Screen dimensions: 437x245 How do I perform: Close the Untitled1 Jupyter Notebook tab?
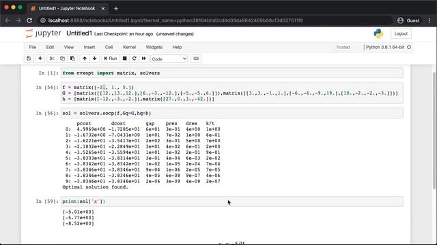pos(103,9)
